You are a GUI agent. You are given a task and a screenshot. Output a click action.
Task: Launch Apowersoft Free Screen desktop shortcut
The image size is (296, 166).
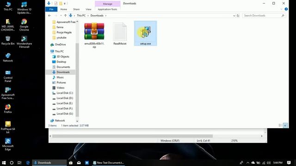point(8,93)
